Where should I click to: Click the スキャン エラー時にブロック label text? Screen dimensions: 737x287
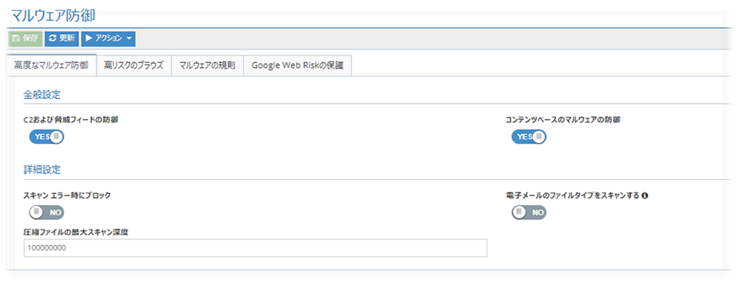point(66,196)
